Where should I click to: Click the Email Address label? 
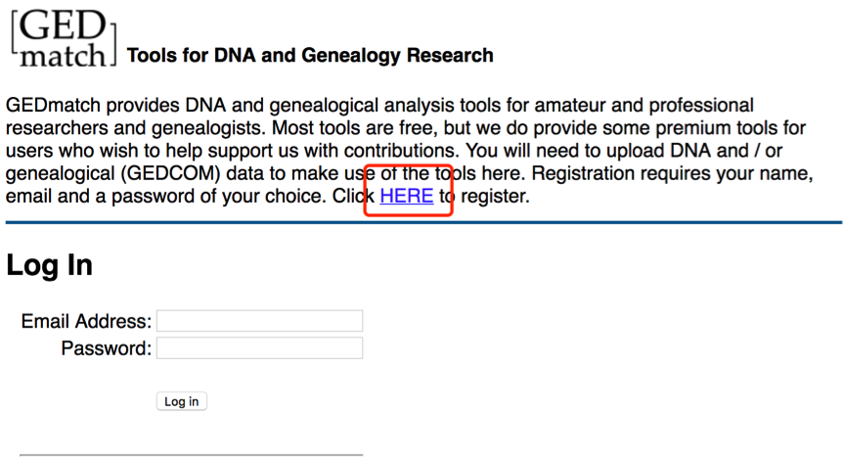click(86, 321)
